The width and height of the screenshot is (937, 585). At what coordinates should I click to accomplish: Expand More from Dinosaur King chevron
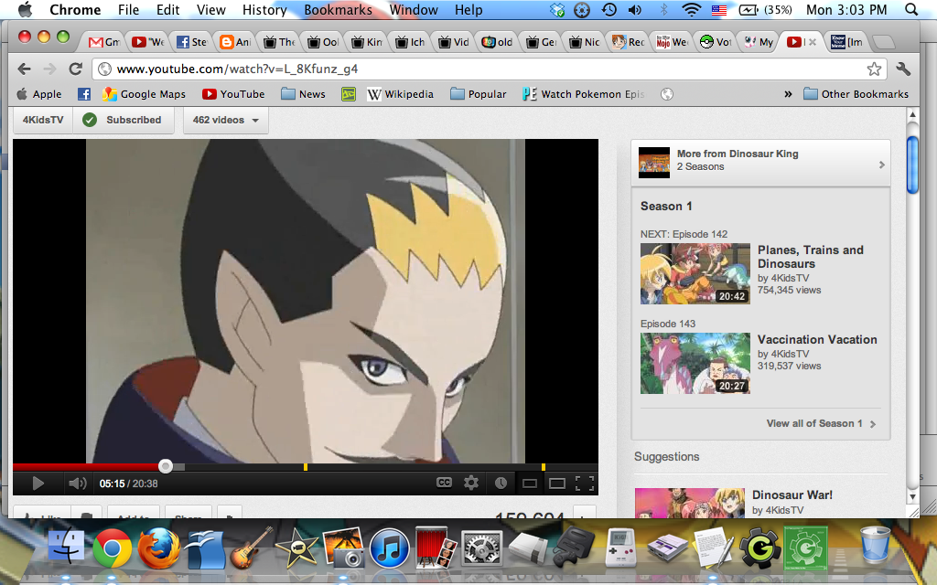point(881,165)
